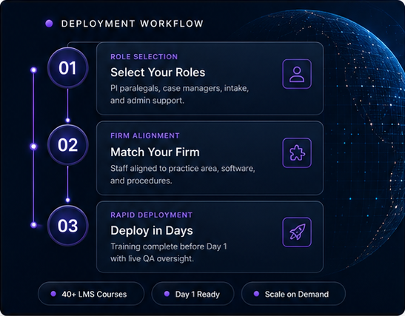
Task: Click the RAPID DEPLOYMENT label
Action: (x=151, y=215)
